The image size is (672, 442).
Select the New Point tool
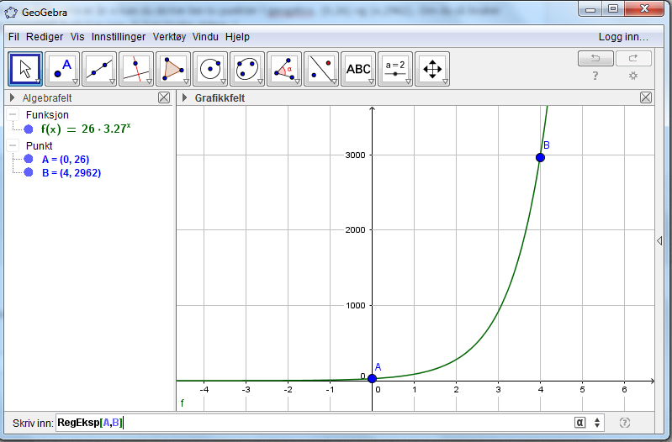coord(62,69)
